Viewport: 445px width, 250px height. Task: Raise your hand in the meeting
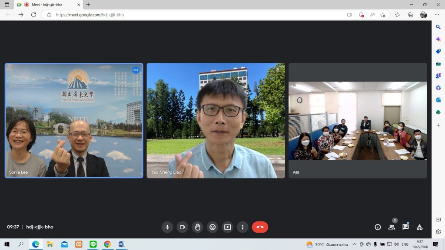[197, 227]
